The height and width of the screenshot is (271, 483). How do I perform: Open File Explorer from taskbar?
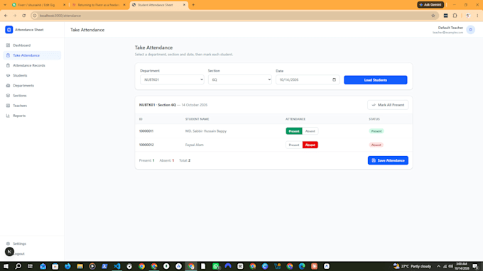[x=80, y=266]
